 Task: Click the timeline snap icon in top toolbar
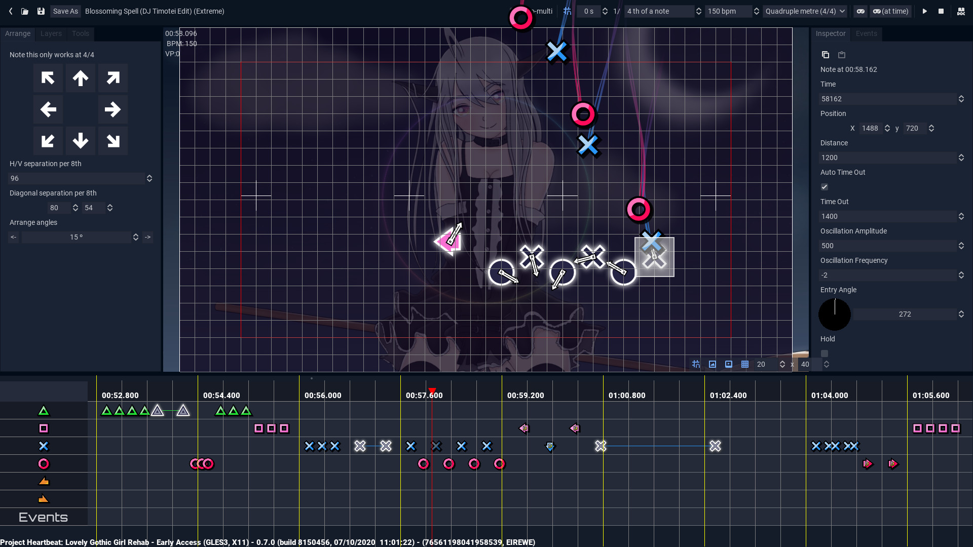pyautogui.click(x=568, y=11)
